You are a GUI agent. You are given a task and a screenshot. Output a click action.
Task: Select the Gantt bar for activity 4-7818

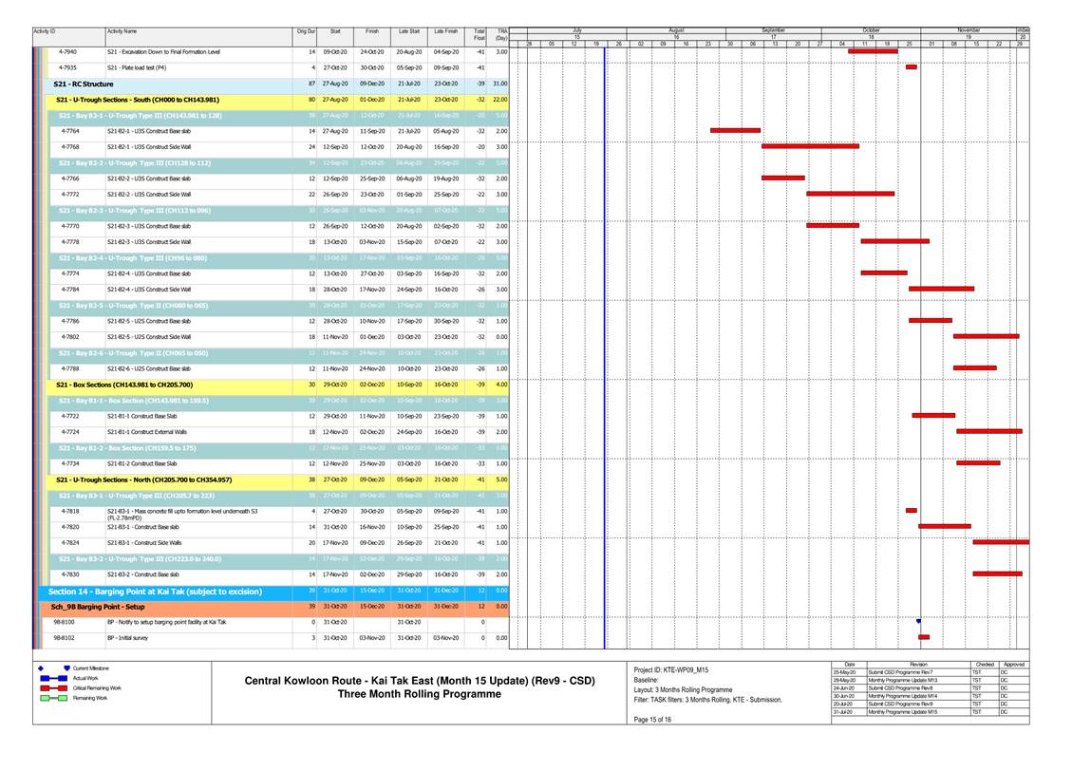point(911,510)
